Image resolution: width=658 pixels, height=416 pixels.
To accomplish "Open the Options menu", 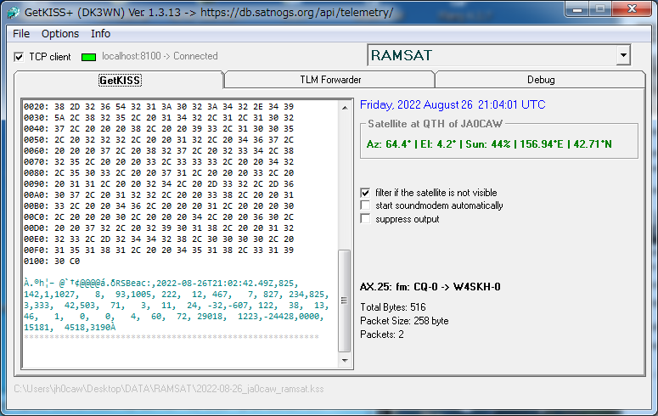I will click(60, 34).
